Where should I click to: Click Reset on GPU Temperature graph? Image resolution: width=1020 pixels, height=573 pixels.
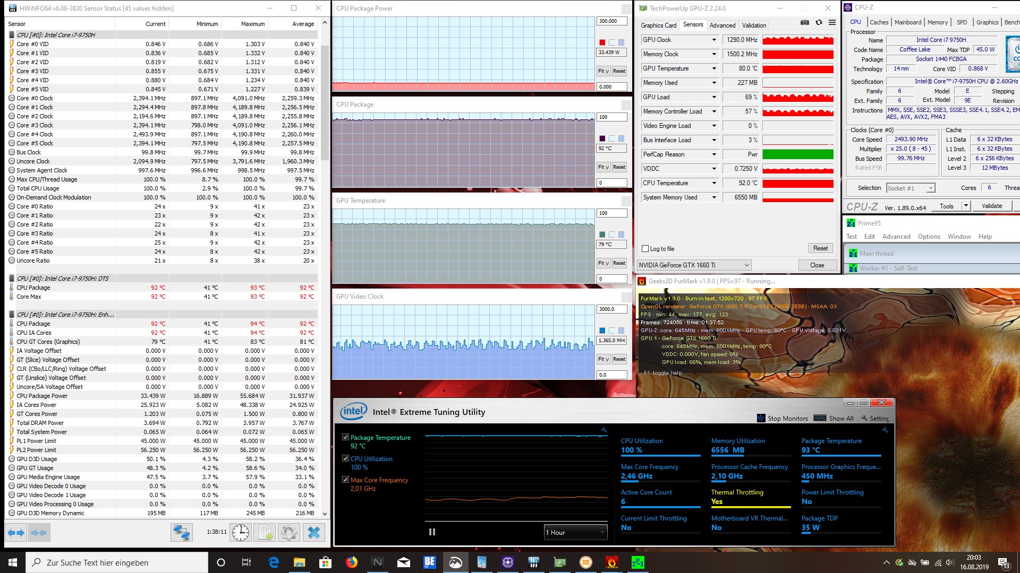pyautogui.click(x=619, y=263)
